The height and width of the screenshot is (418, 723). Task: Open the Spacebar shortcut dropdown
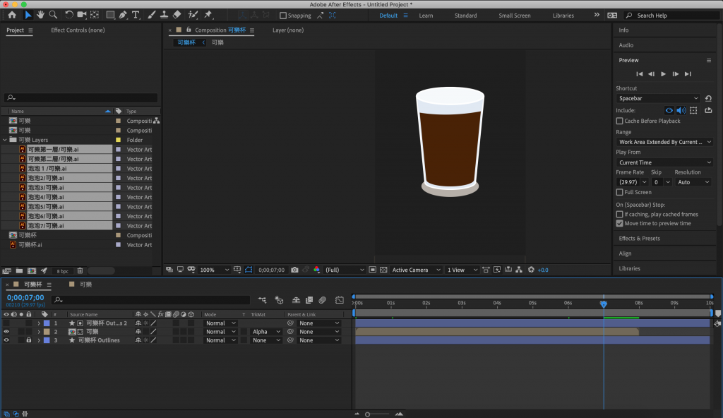[x=658, y=99]
